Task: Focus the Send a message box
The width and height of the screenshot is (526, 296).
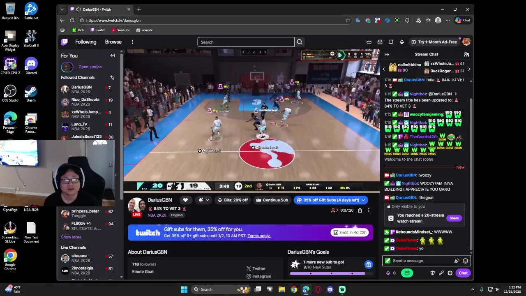Action: click(427, 261)
